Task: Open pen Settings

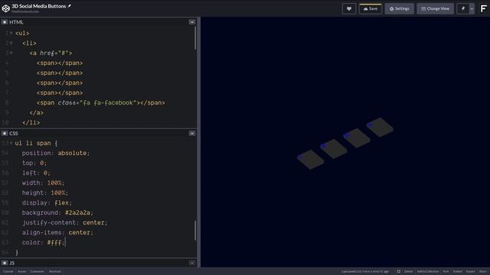Action: pyautogui.click(x=400, y=8)
